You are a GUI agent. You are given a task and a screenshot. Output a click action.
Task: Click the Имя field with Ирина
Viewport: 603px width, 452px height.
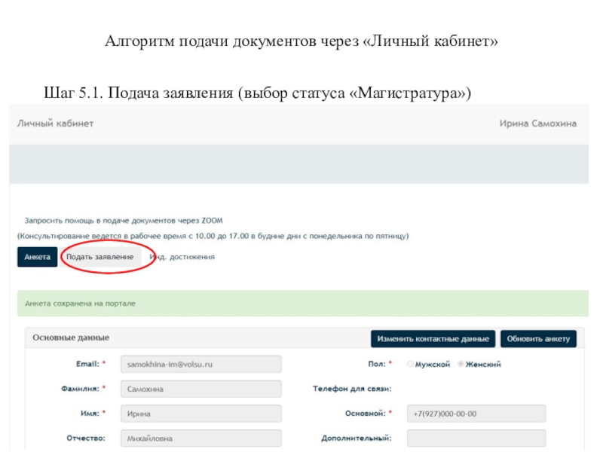pos(201,414)
